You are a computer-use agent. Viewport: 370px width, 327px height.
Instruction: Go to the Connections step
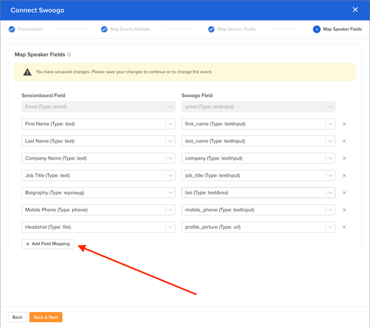pos(30,29)
